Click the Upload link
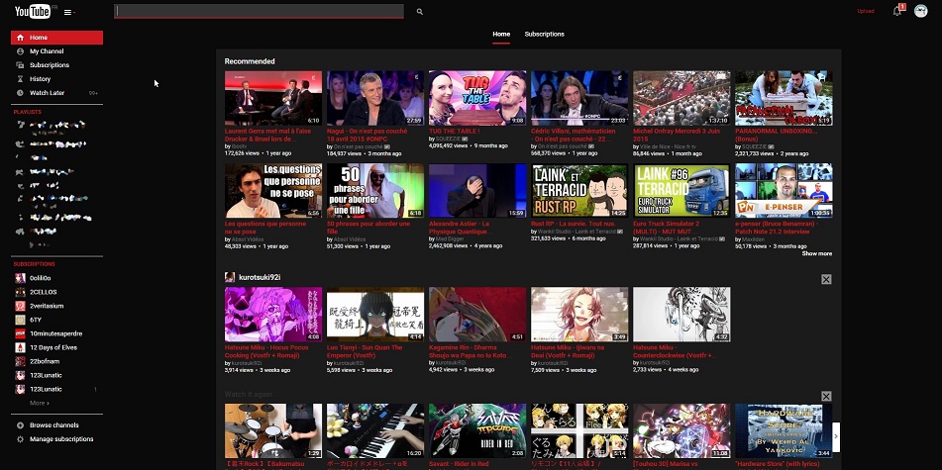 (x=866, y=12)
